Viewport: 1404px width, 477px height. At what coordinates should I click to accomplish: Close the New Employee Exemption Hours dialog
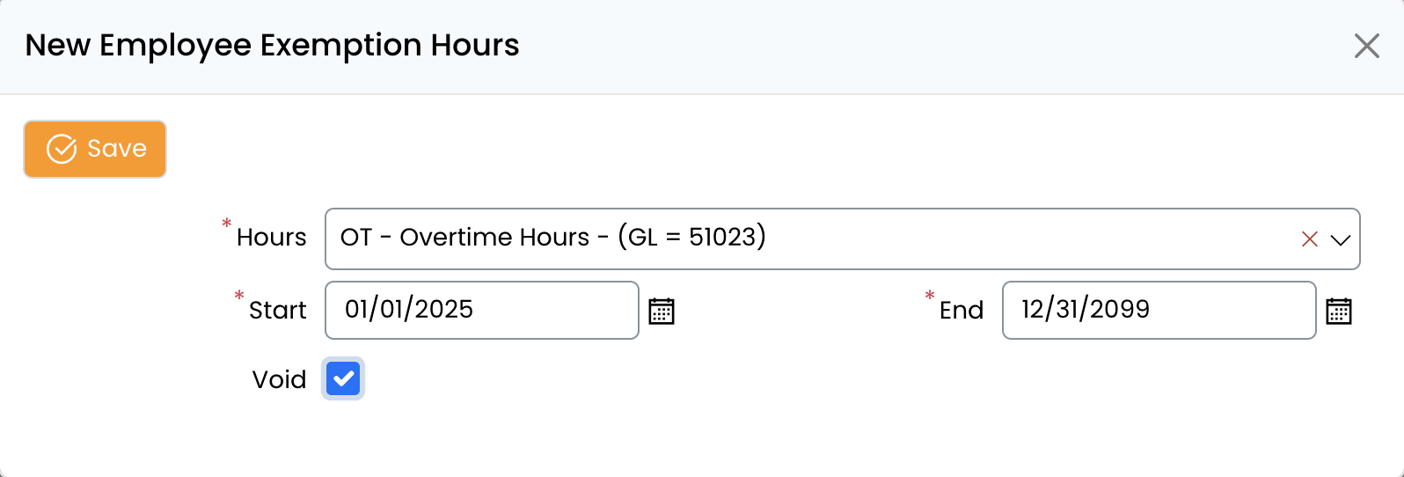(1366, 46)
